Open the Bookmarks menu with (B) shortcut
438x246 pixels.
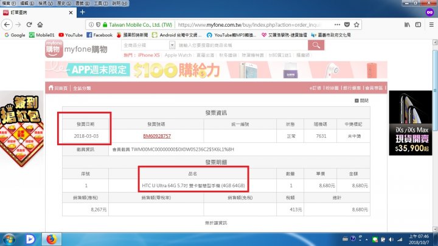coord(82,4)
